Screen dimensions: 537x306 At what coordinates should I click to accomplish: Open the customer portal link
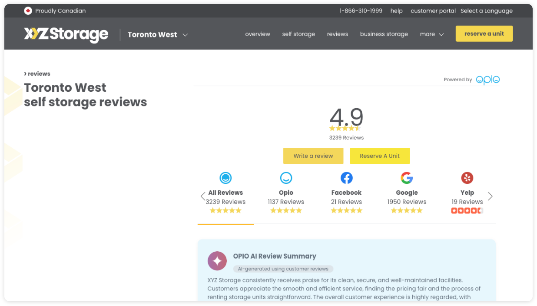433,11
